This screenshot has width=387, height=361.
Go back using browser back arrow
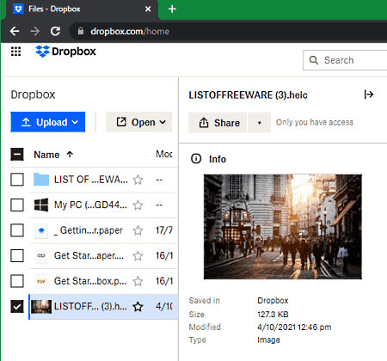15,31
